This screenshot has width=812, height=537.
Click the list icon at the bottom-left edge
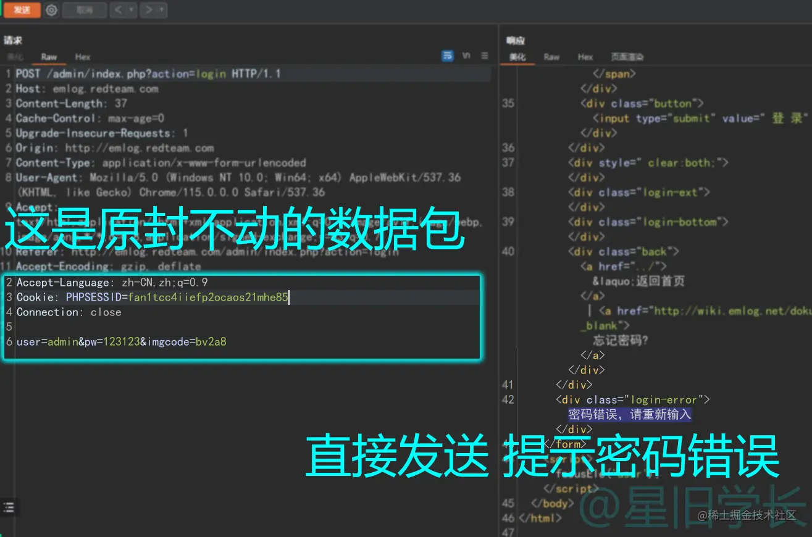9,507
